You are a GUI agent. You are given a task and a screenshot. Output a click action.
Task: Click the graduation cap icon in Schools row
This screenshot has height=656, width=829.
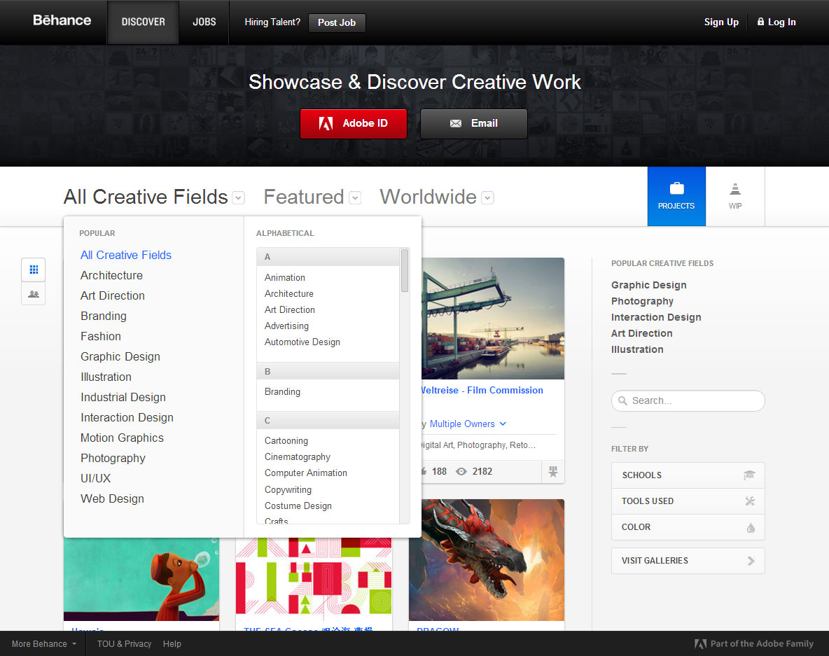(x=749, y=475)
